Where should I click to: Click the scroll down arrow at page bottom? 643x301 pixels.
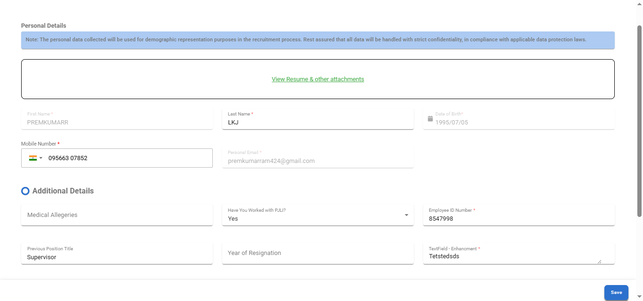click(x=639, y=296)
